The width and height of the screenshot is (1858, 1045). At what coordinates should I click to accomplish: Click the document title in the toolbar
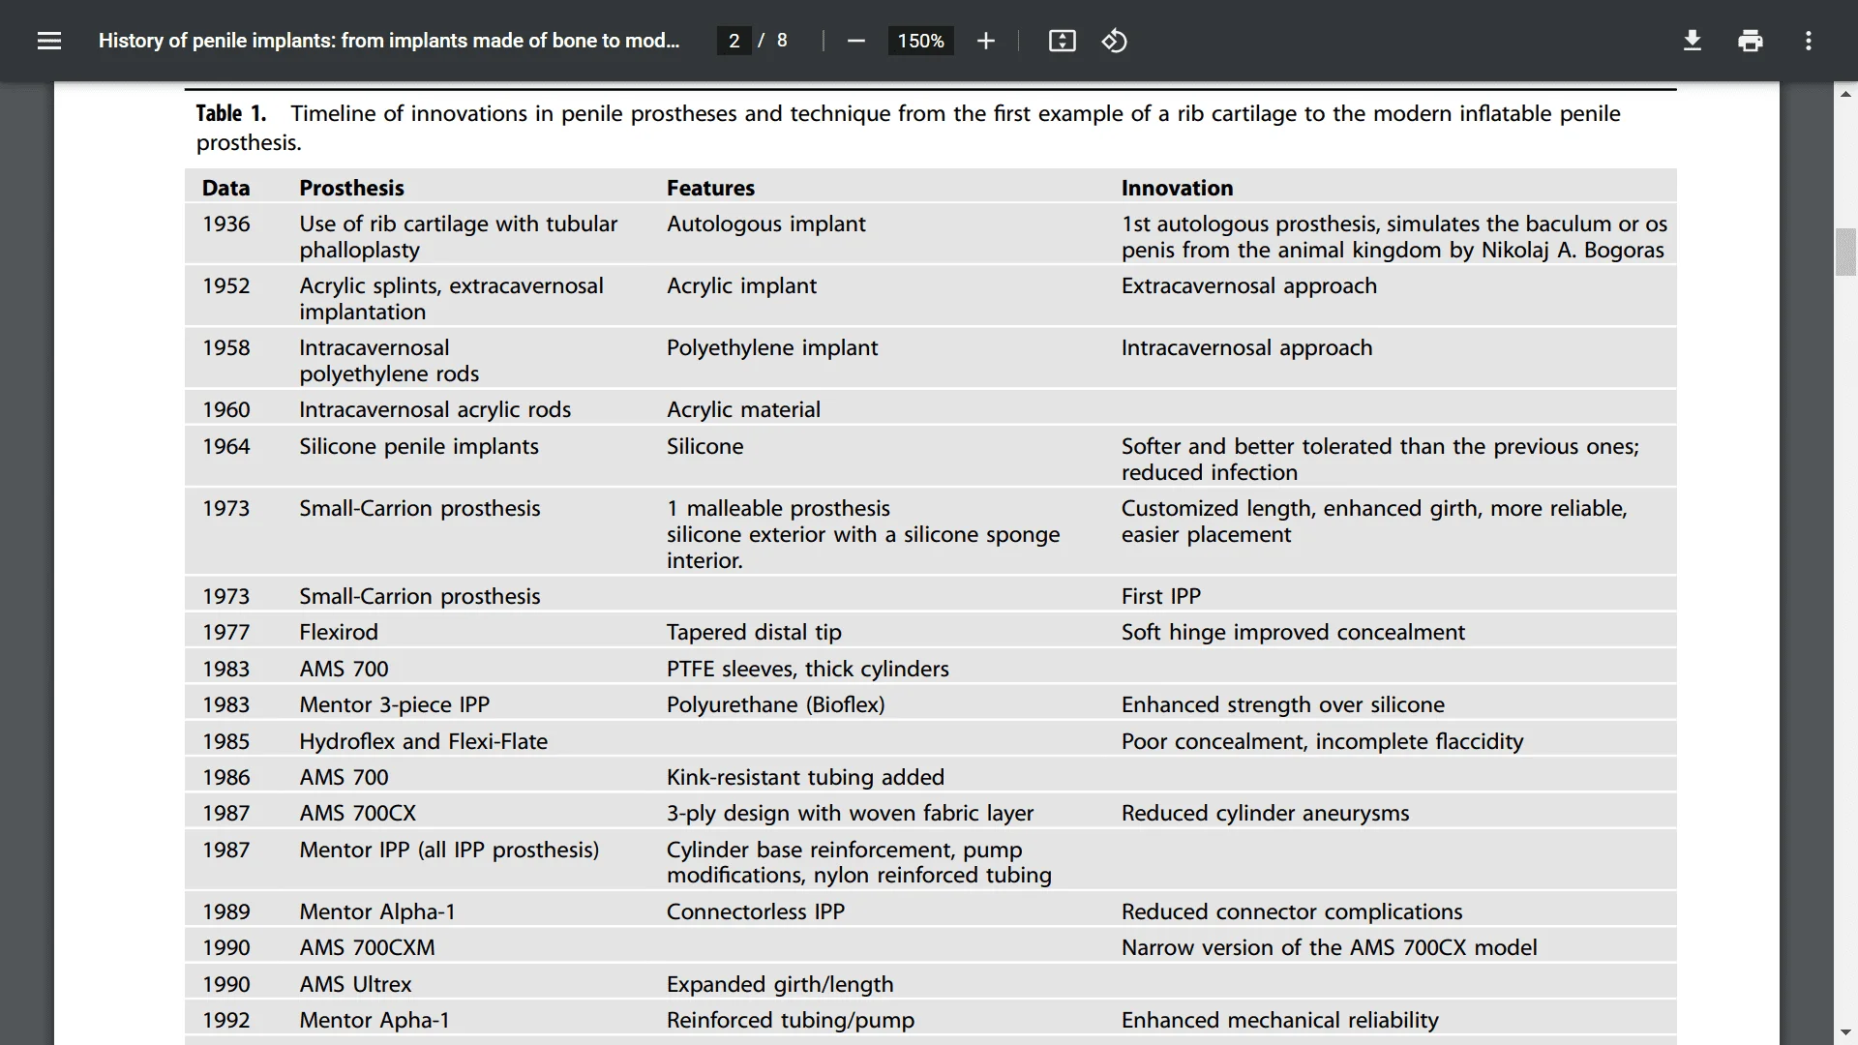click(389, 41)
